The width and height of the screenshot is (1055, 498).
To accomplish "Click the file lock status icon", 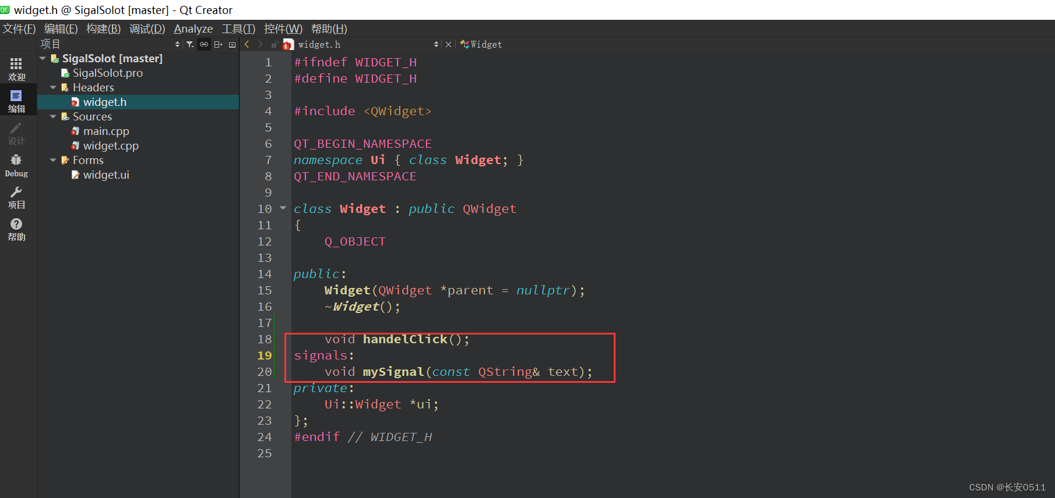I will click(274, 44).
